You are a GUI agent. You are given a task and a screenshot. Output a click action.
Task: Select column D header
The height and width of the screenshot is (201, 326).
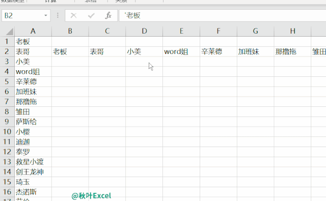144,32
